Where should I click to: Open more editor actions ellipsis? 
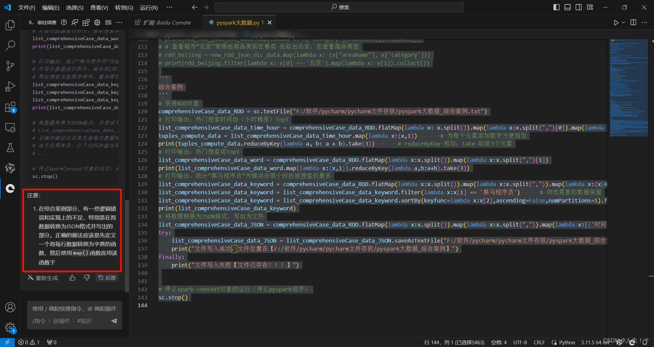click(x=644, y=22)
